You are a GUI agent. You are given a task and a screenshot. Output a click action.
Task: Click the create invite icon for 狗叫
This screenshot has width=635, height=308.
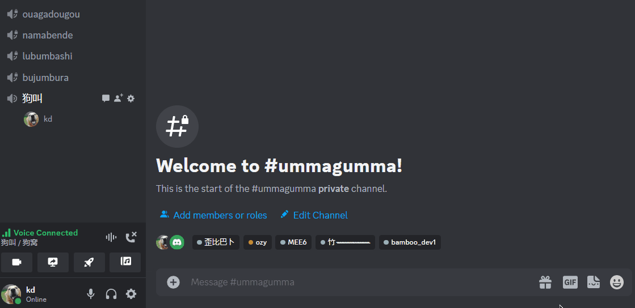click(x=118, y=98)
